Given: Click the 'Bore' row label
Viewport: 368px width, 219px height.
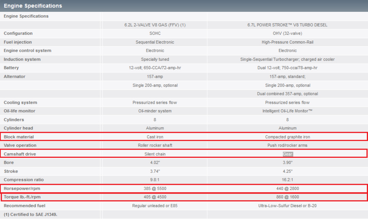Looking at the screenshot, I should [9, 162].
